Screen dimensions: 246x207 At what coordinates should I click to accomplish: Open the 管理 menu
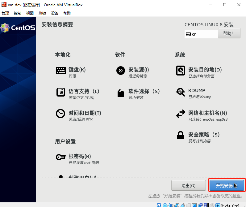5,13
